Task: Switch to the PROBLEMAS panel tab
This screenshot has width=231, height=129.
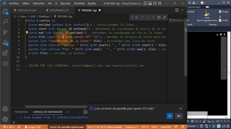Action: (21, 112)
